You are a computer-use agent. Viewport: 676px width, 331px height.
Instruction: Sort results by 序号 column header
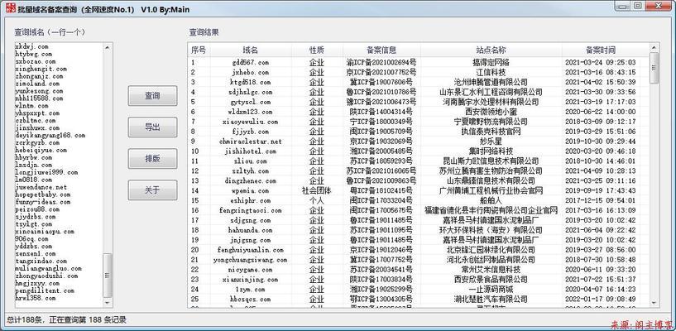point(199,50)
